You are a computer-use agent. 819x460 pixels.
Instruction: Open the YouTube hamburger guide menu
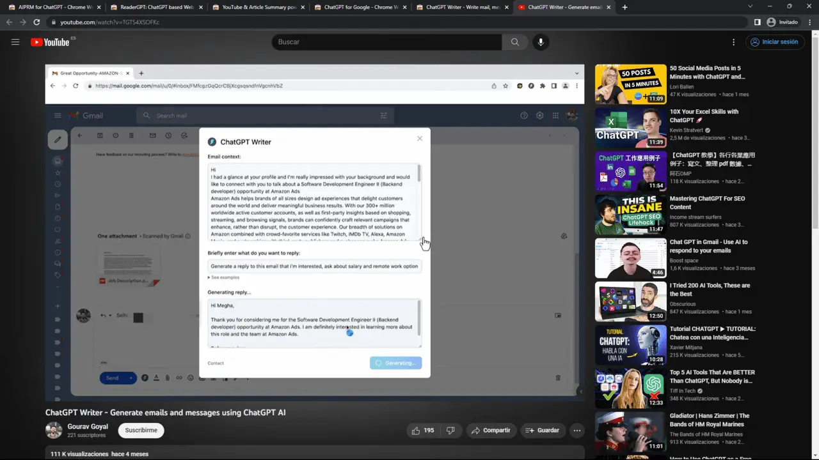tap(15, 42)
